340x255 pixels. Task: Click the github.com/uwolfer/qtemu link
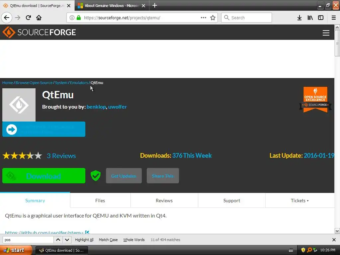coord(44,232)
